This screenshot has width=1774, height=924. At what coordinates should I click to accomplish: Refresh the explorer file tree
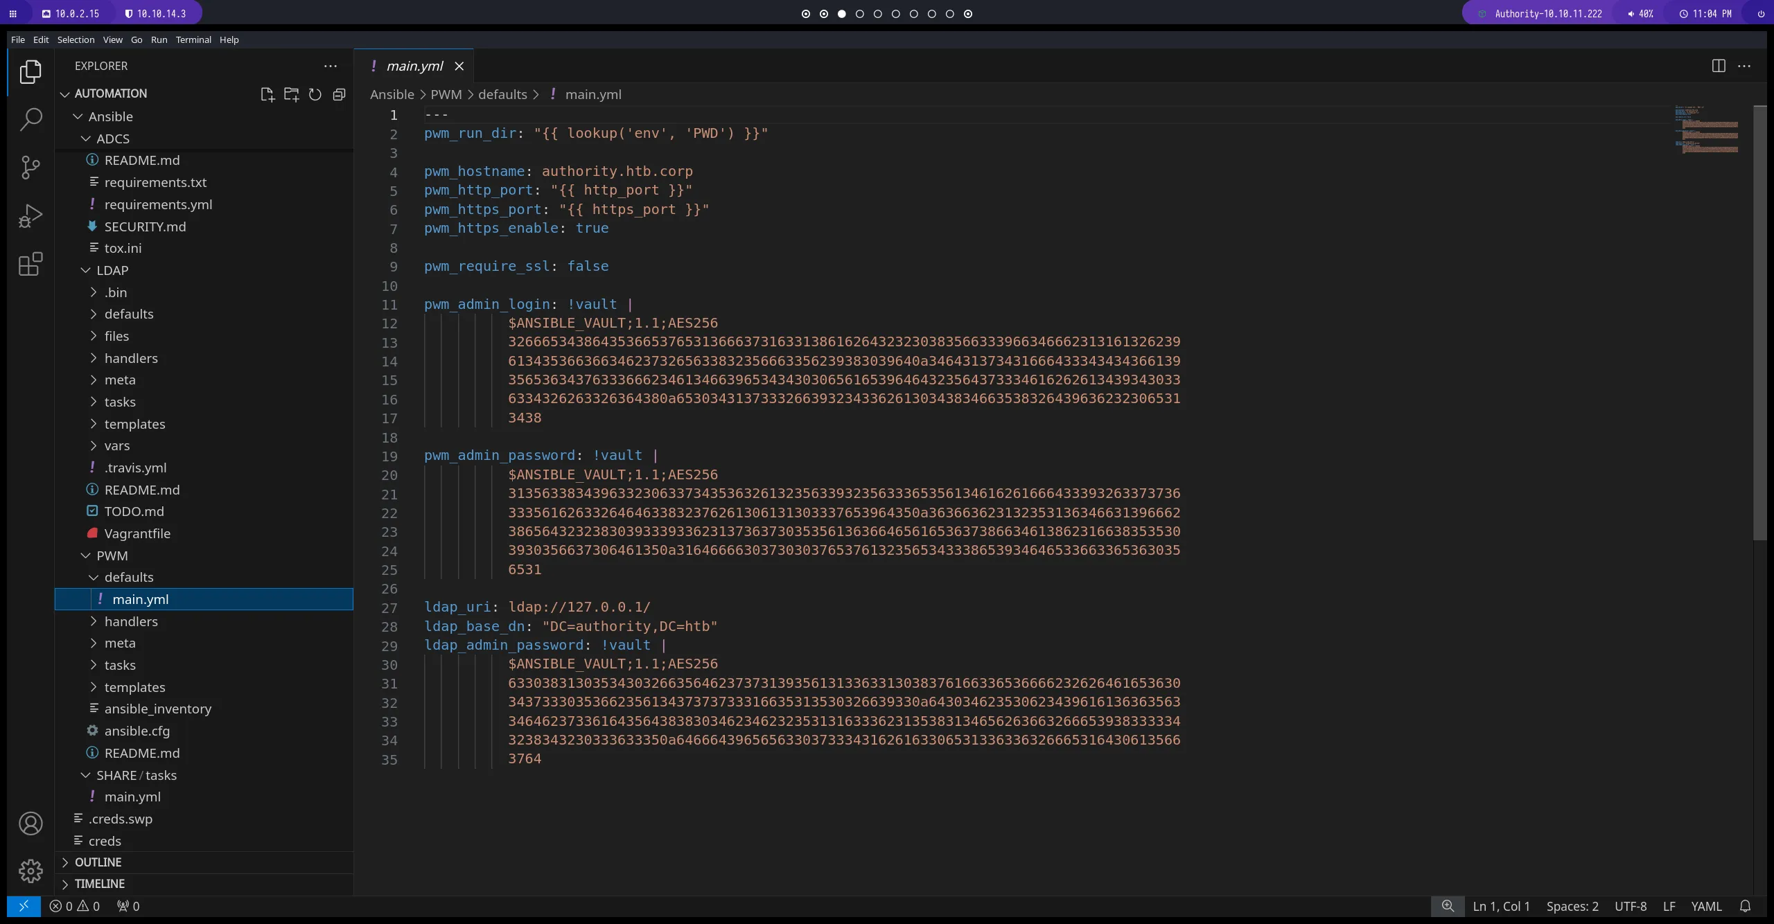pyautogui.click(x=315, y=94)
